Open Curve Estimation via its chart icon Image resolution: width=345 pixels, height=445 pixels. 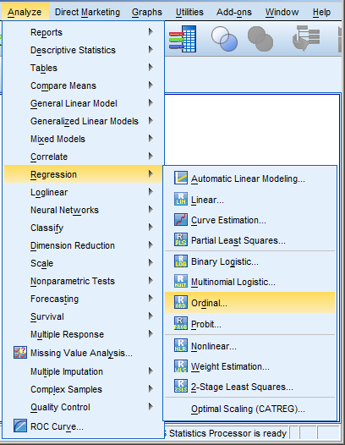pos(181,220)
